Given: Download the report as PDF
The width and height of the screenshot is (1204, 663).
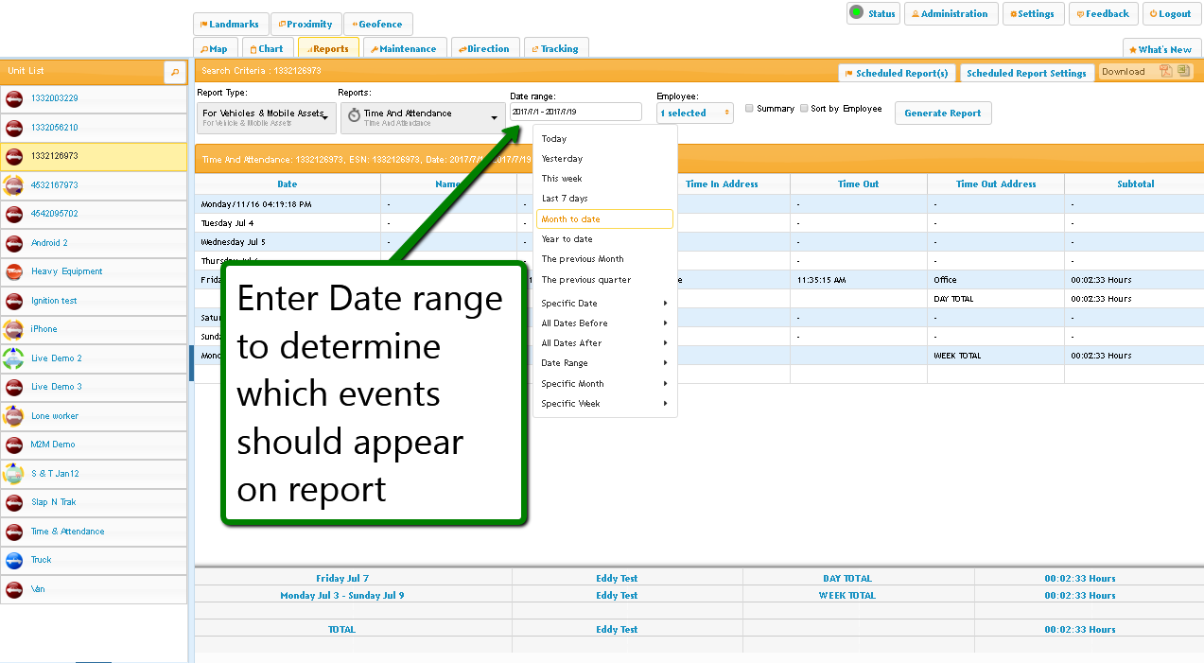Looking at the screenshot, I should (x=1166, y=71).
